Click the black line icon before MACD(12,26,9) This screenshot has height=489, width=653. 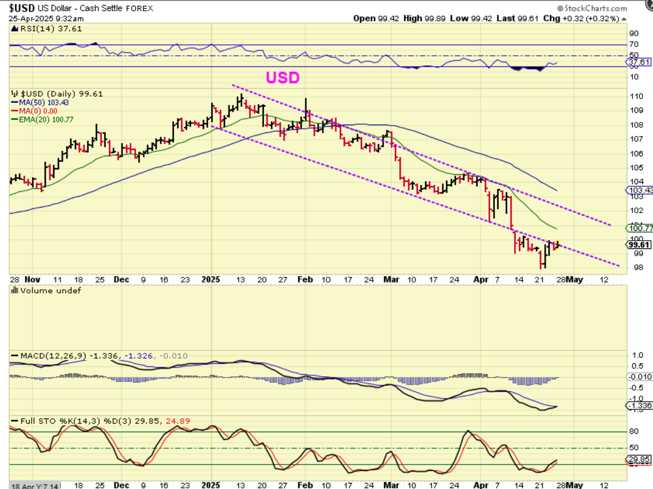14,356
